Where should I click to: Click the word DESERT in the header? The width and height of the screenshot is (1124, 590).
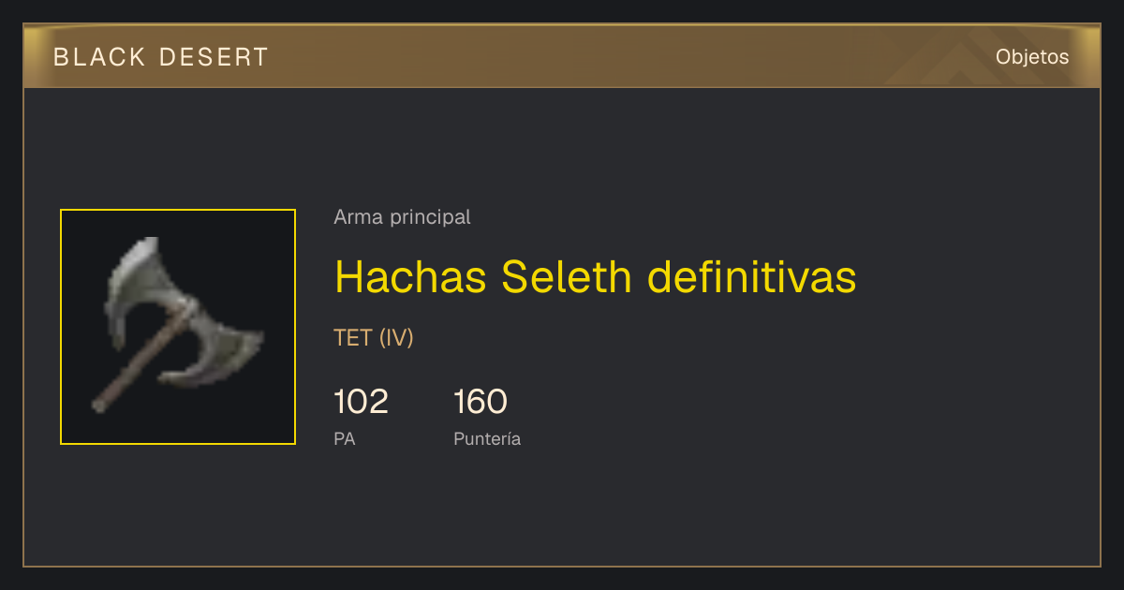pyautogui.click(x=214, y=57)
